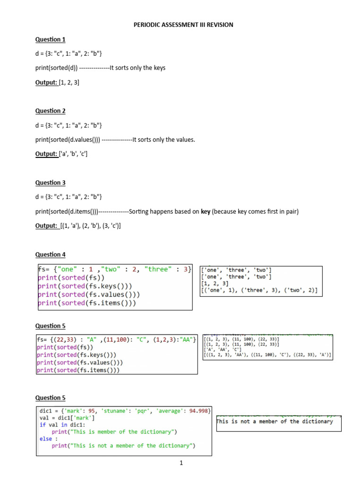Click output box text "This is not a member of the dictionary"
This screenshot has width=363, height=484.
[275, 422]
